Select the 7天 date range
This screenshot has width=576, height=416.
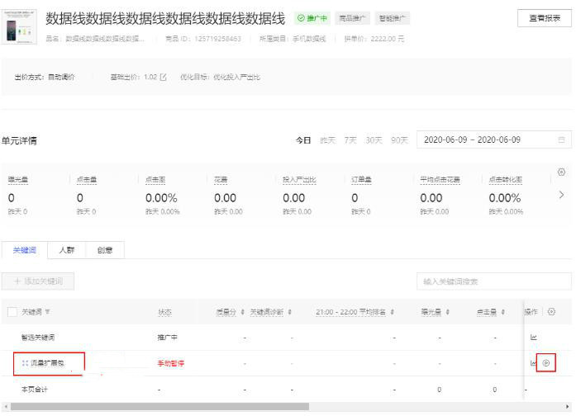tap(350, 140)
